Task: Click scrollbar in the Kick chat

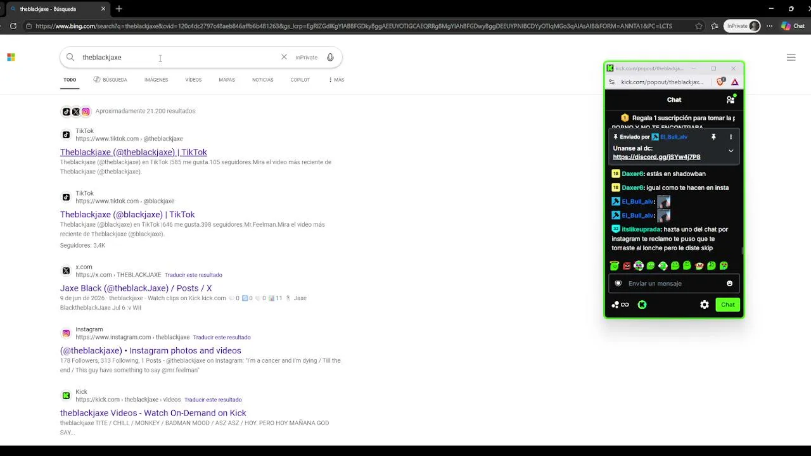Action: [x=743, y=251]
